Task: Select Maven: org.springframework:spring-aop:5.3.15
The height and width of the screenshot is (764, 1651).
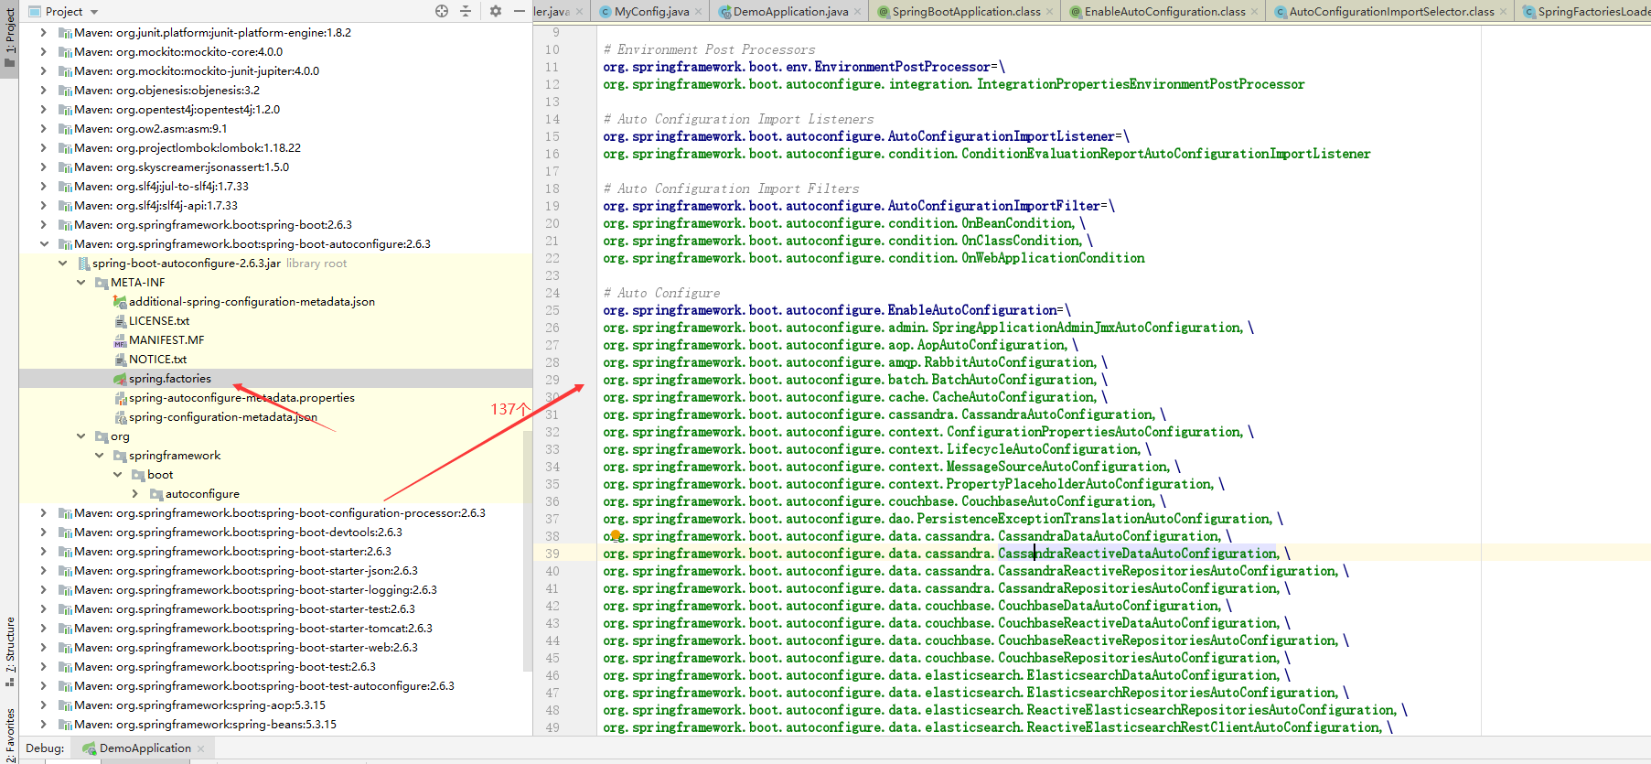Action: [200, 705]
